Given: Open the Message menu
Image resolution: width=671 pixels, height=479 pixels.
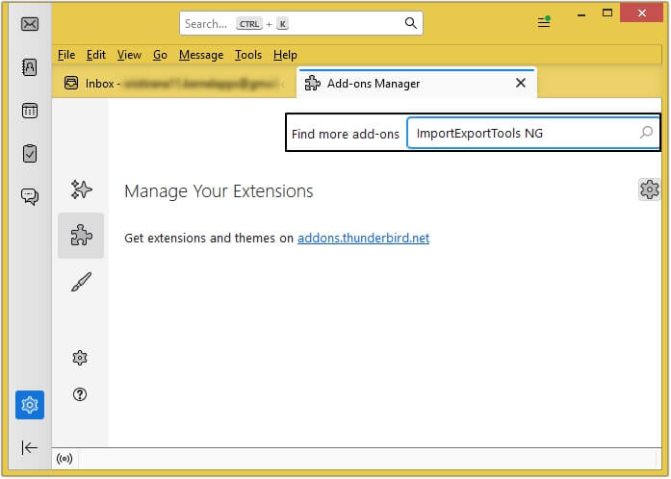Looking at the screenshot, I should pos(201,55).
